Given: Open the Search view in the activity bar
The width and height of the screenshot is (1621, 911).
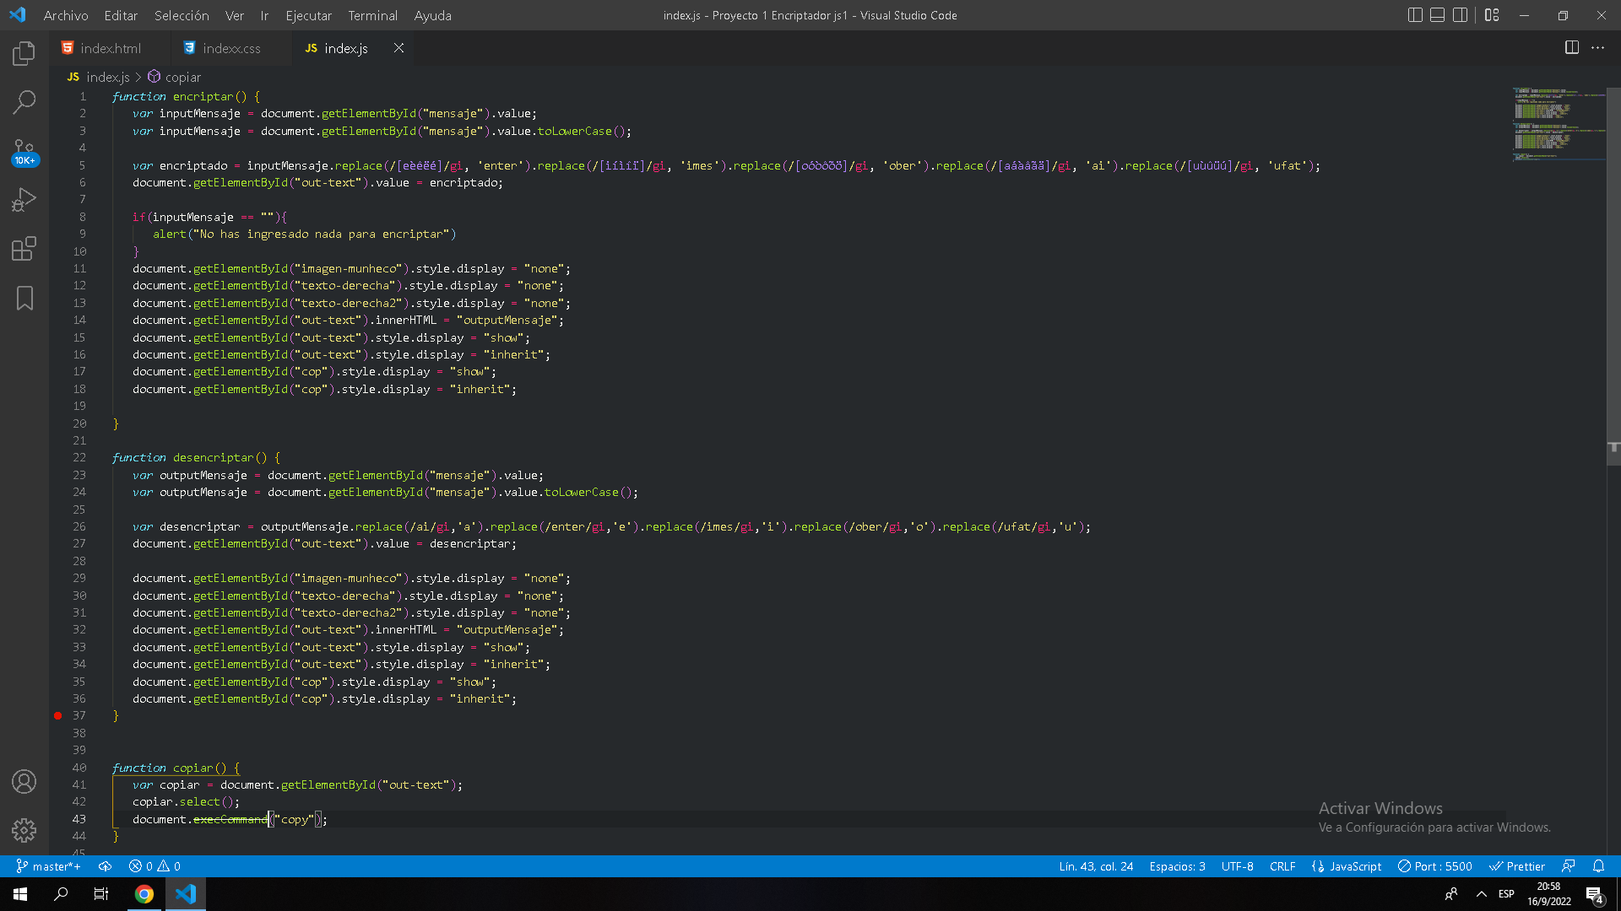Looking at the screenshot, I should tap(24, 103).
